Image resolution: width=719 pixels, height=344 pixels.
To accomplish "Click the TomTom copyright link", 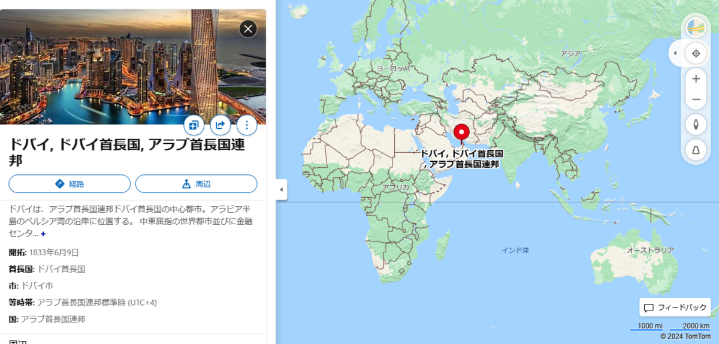I will (685, 336).
